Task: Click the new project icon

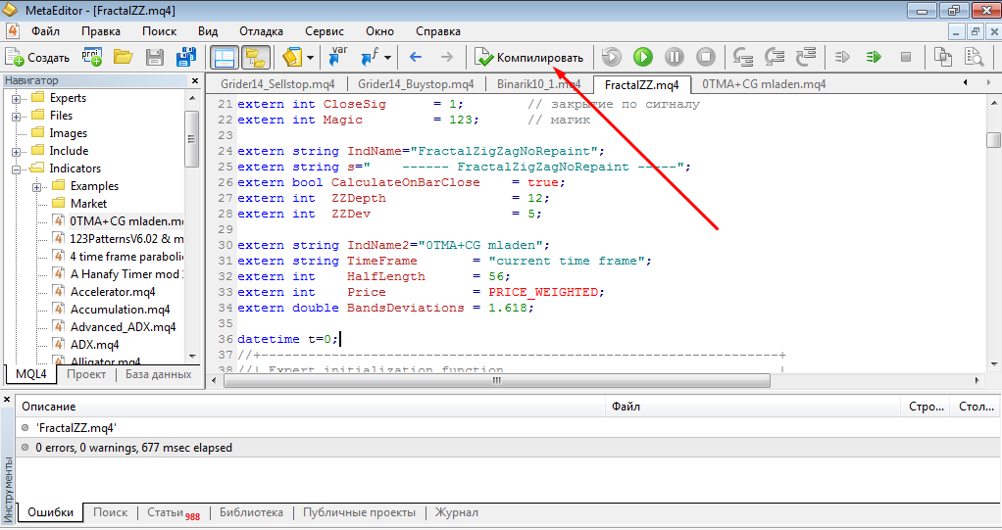Action: pyautogui.click(x=92, y=57)
